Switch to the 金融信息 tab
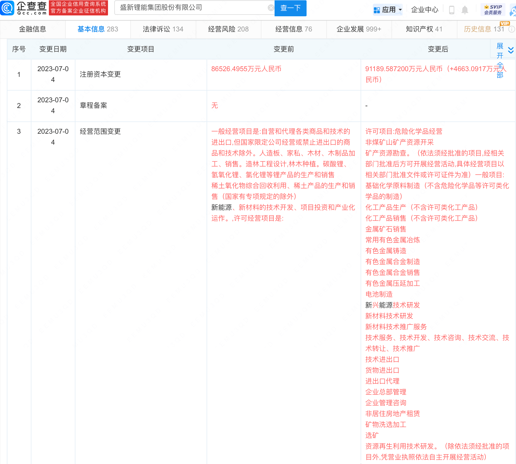This screenshot has height=464, width=516. pyautogui.click(x=33, y=29)
